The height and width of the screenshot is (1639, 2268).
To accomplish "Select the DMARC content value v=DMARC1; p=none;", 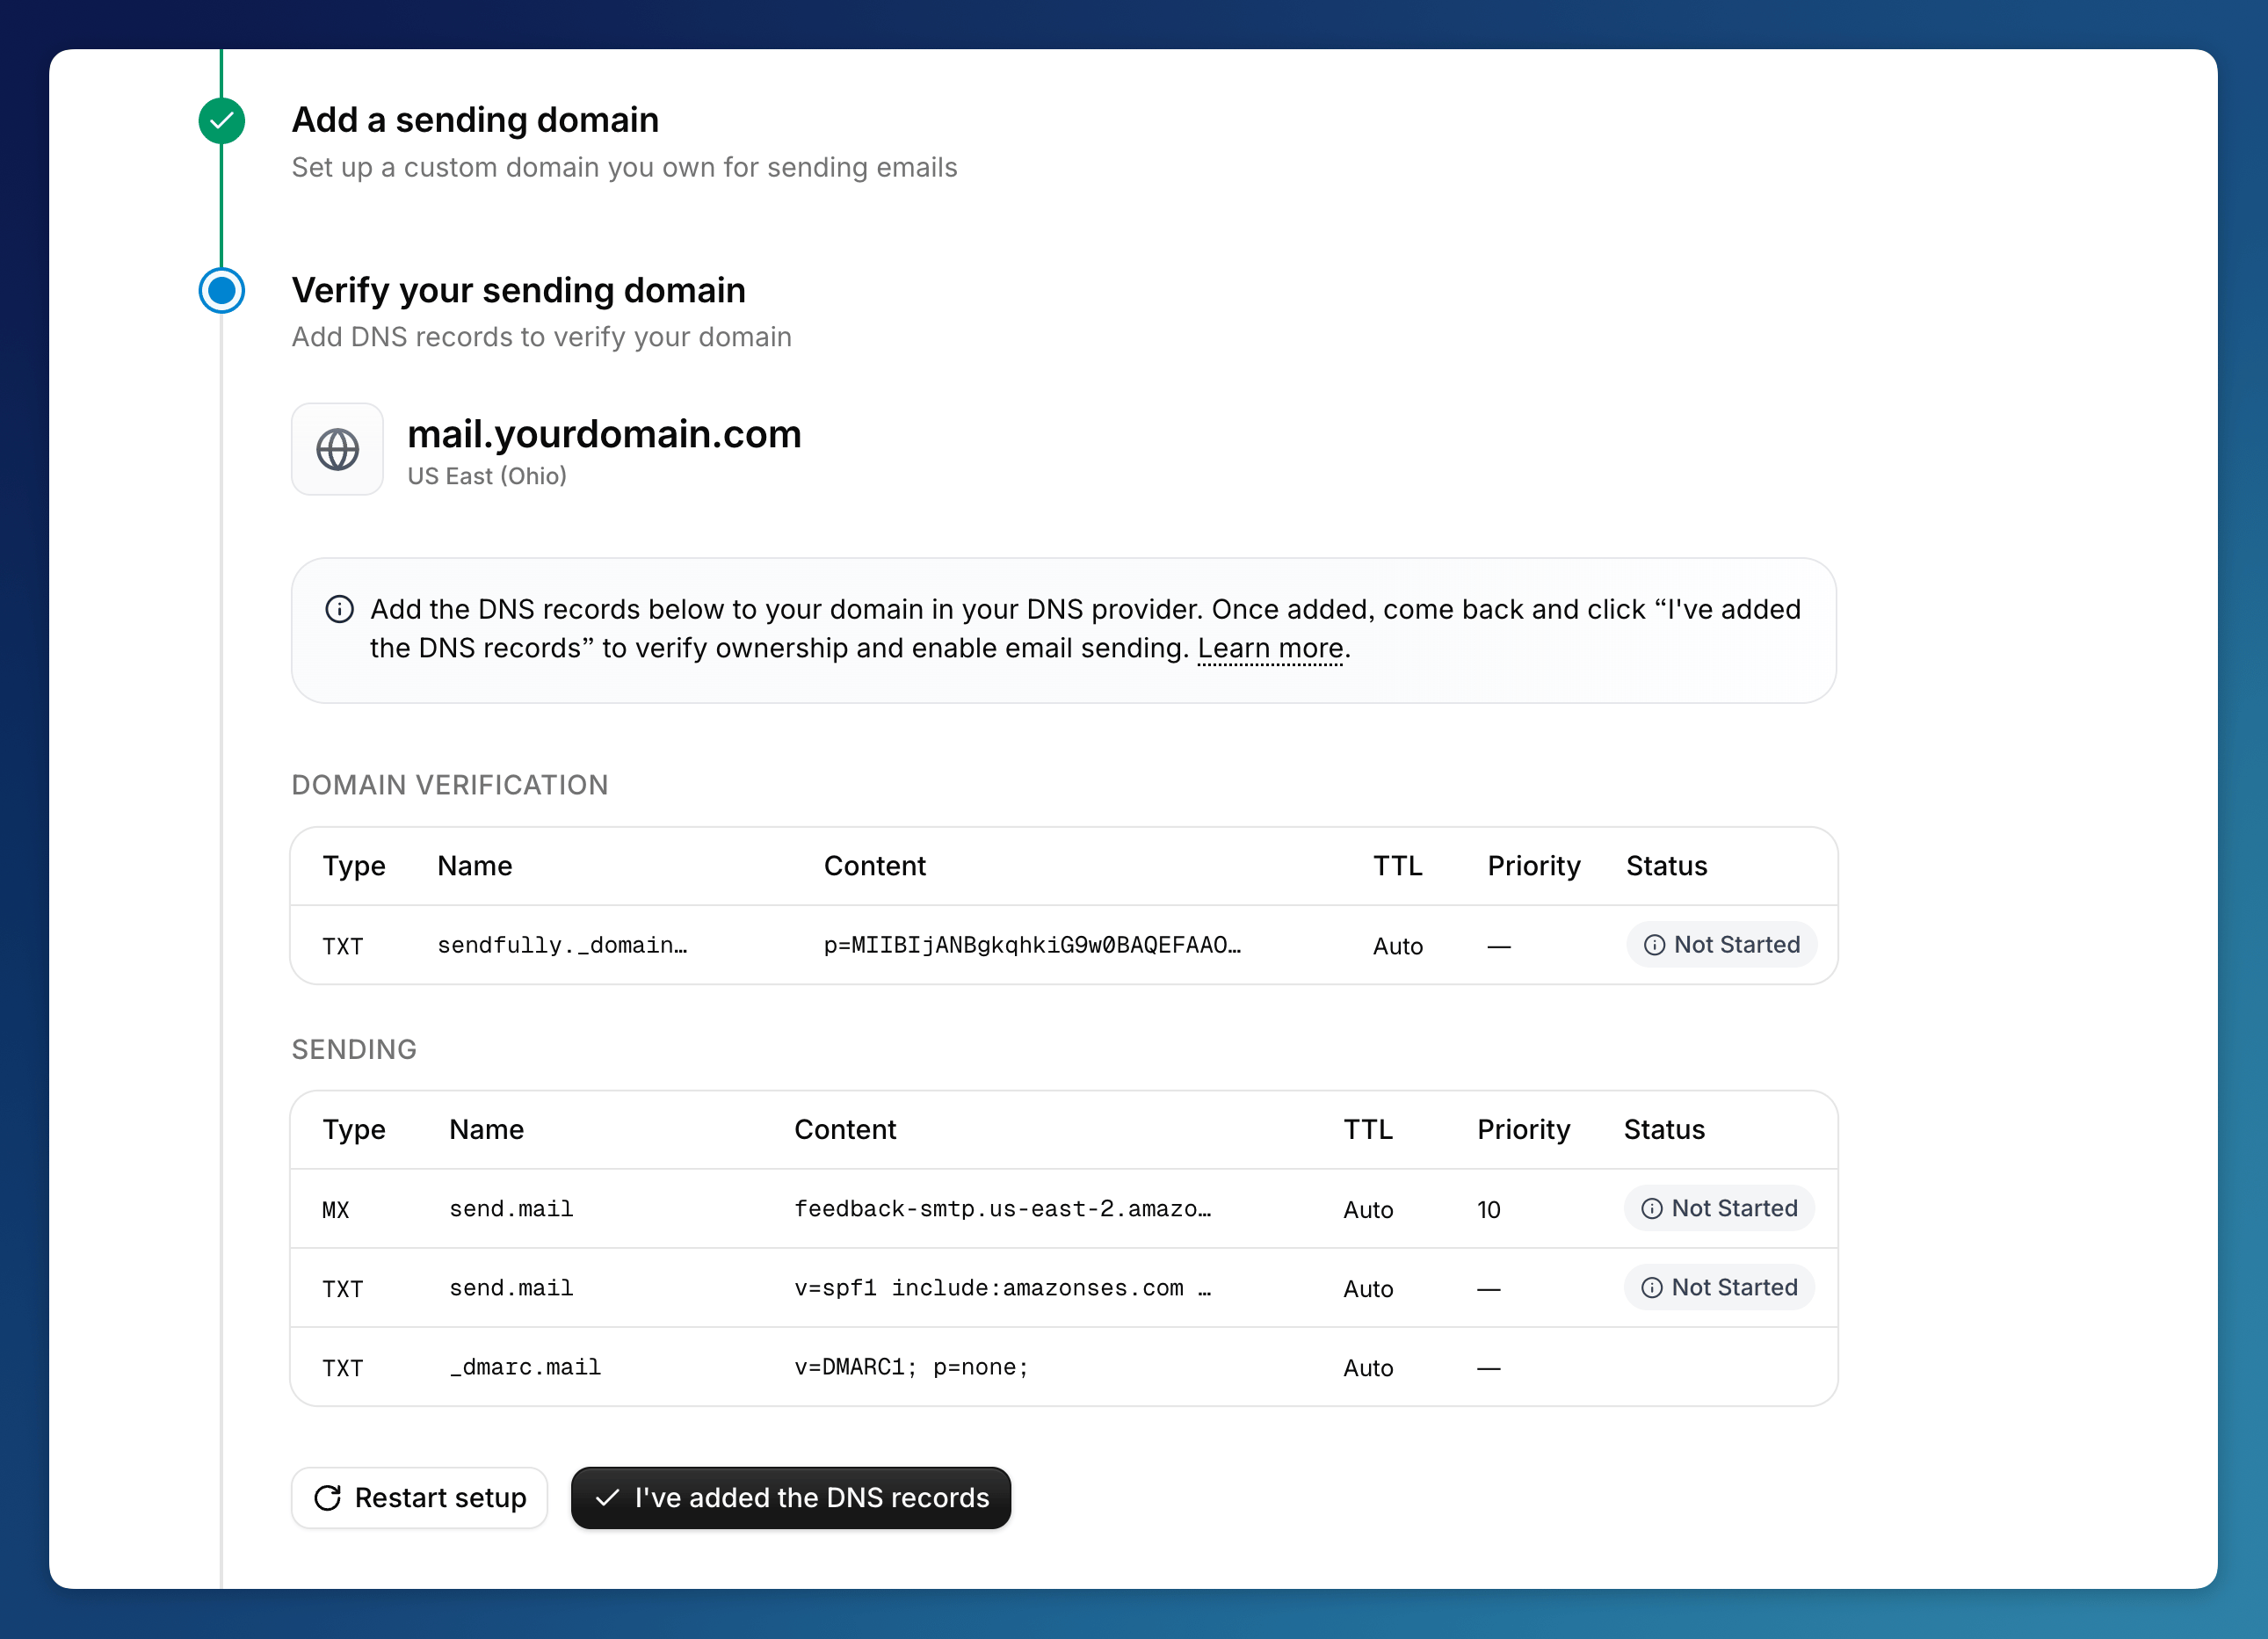I will tap(910, 1367).
